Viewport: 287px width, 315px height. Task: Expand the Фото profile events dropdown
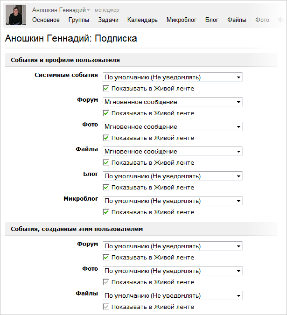coord(173,126)
